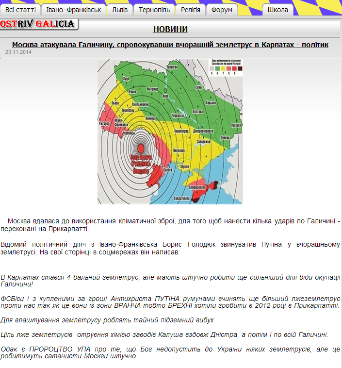Open the Школа tab

coord(278,10)
